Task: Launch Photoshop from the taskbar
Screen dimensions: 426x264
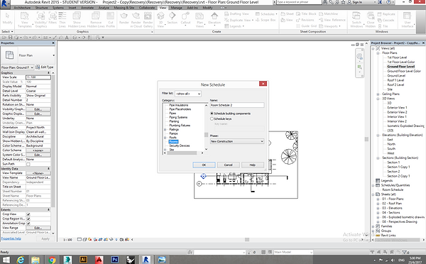Action: click(x=114, y=260)
